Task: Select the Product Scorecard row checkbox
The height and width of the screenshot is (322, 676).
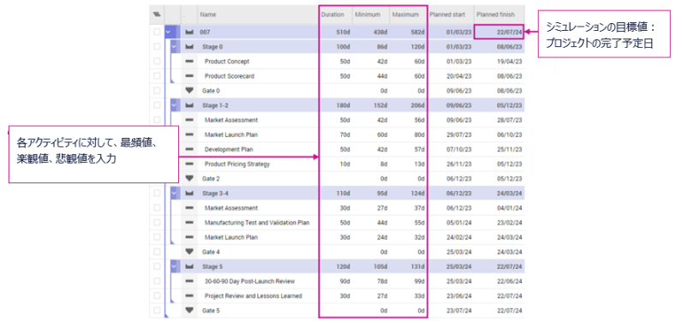Action: [x=157, y=76]
